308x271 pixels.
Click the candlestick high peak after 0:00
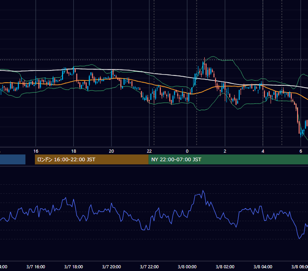click(204, 63)
